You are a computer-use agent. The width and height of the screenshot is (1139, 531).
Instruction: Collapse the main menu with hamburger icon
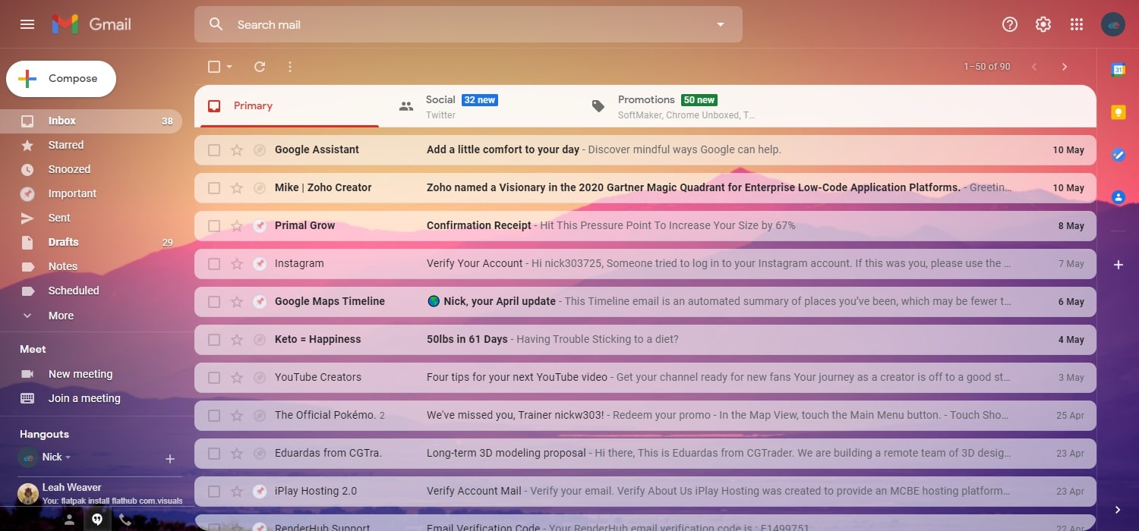[27, 24]
